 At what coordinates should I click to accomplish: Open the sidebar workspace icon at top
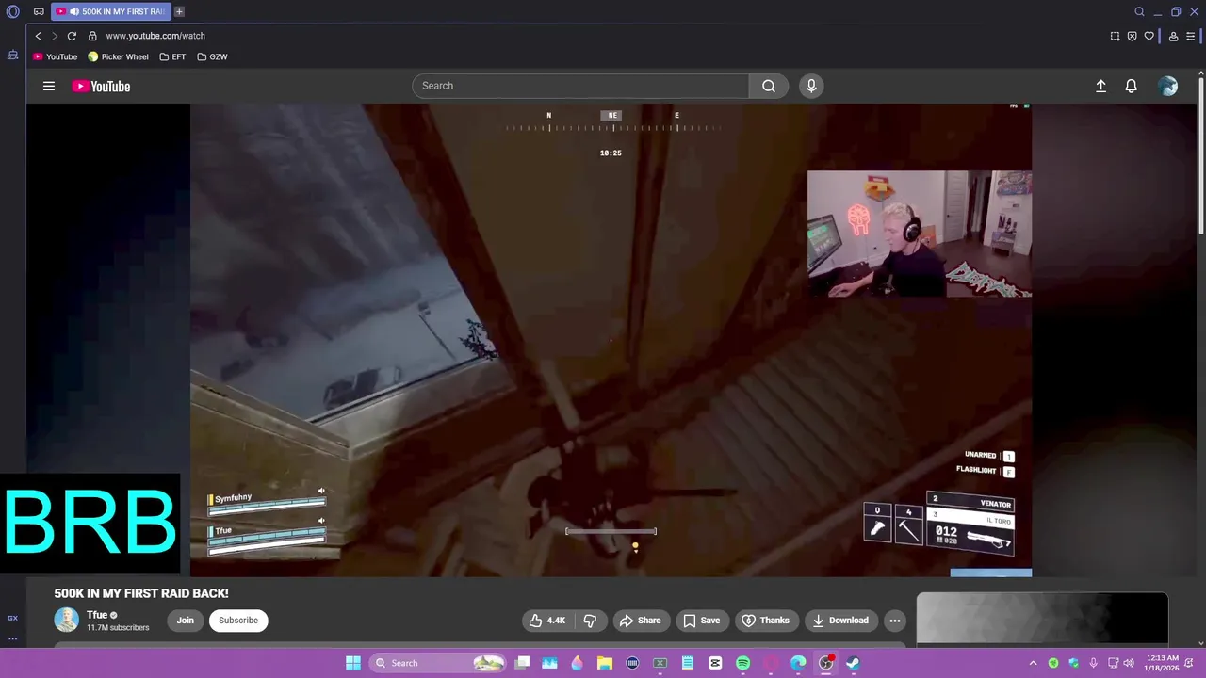[x=12, y=56]
